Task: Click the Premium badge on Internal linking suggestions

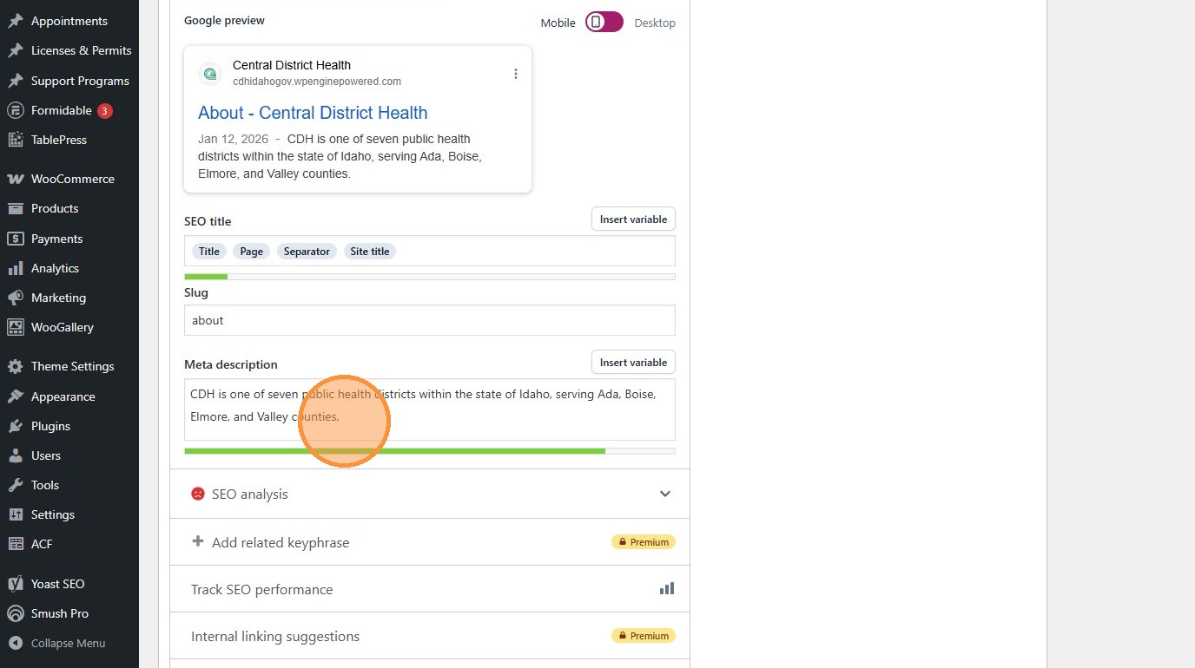Action: [644, 636]
